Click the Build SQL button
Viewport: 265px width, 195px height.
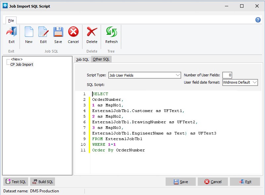click(43, 182)
